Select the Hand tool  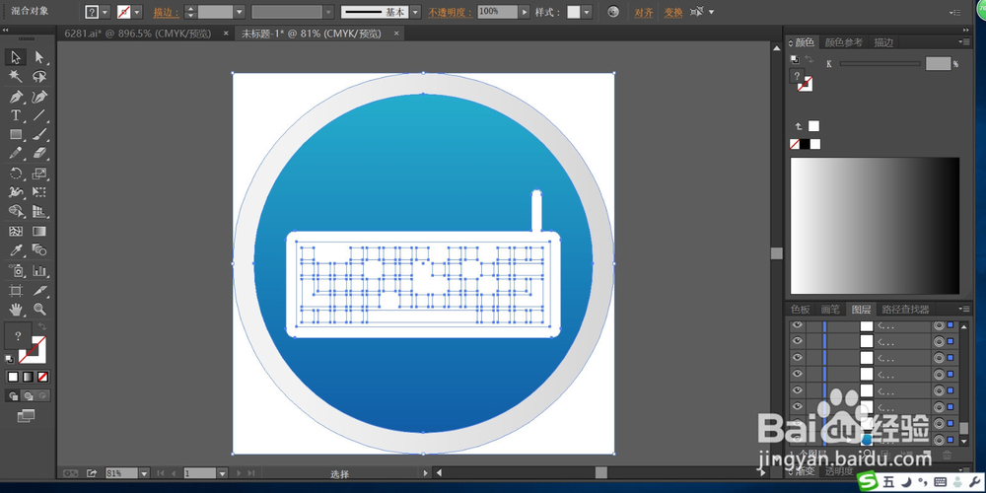click(x=16, y=309)
